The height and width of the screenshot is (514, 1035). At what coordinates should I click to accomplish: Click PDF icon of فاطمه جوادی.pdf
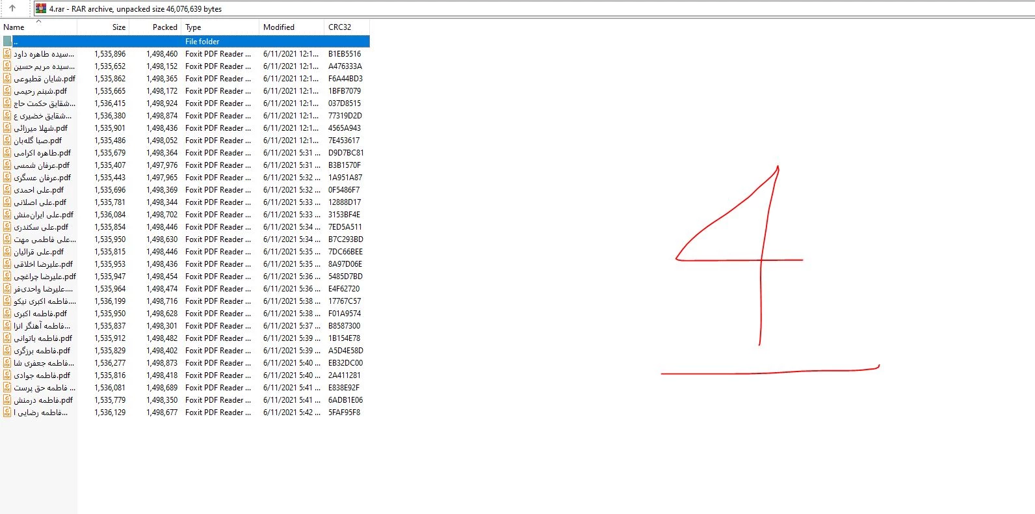tap(7, 375)
